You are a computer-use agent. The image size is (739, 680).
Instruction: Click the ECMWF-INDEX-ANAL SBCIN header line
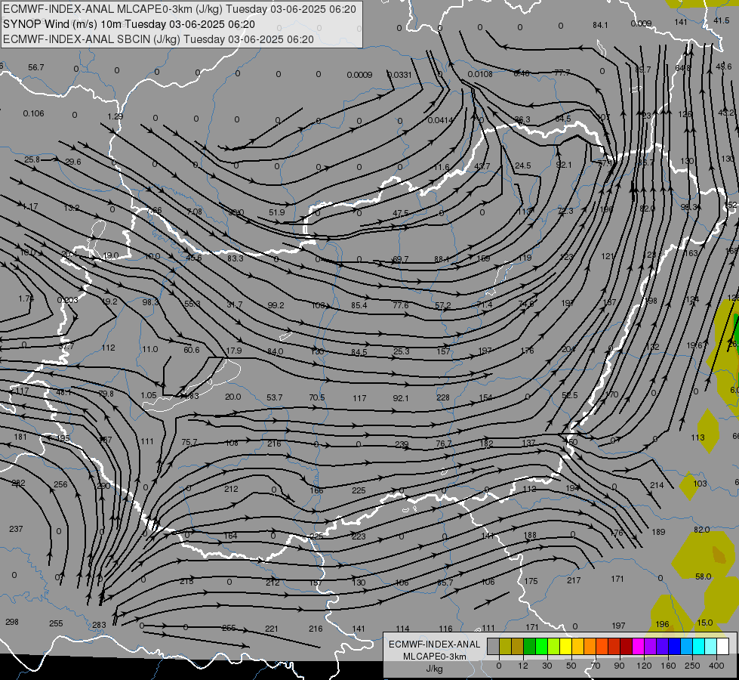pyautogui.click(x=158, y=39)
